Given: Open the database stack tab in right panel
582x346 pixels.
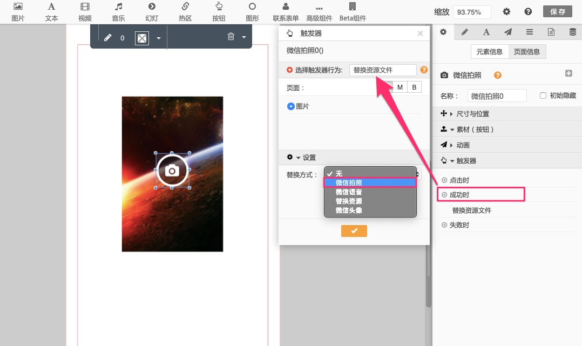Looking at the screenshot, I should [572, 32].
